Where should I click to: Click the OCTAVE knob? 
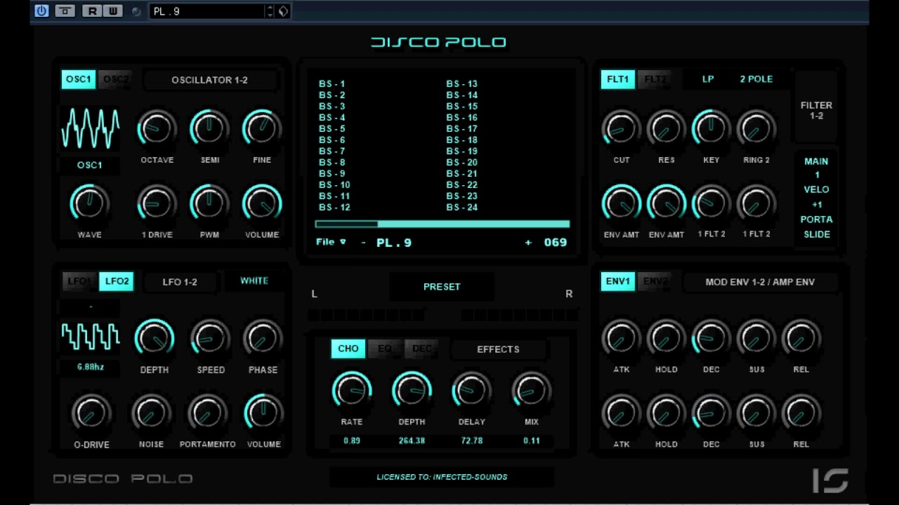157,129
